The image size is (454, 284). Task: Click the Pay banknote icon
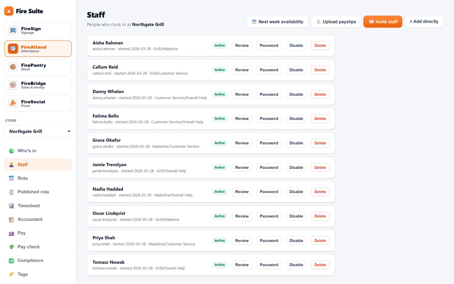tap(12, 233)
